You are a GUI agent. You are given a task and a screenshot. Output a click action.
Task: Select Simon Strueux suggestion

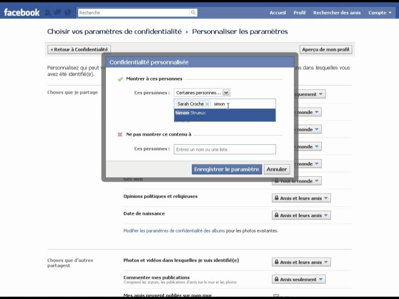click(225, 115)
